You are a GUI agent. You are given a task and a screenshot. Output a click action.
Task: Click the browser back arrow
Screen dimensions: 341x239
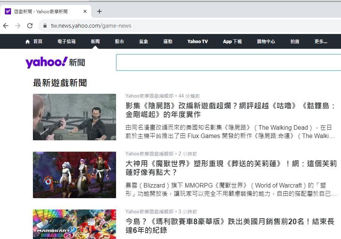click(x=6, y=26)
